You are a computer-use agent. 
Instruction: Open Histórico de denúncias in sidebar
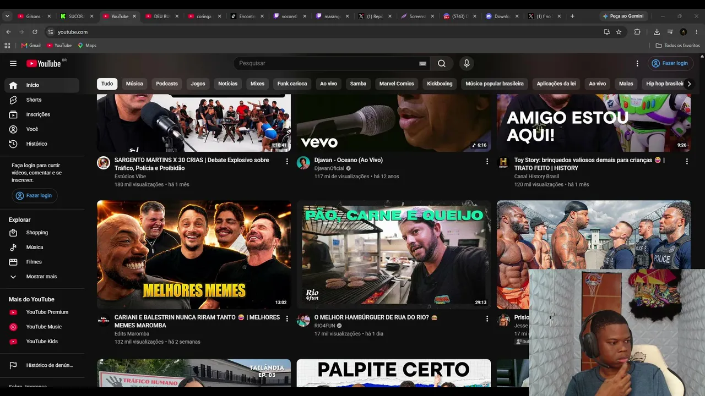click(42, 365)
